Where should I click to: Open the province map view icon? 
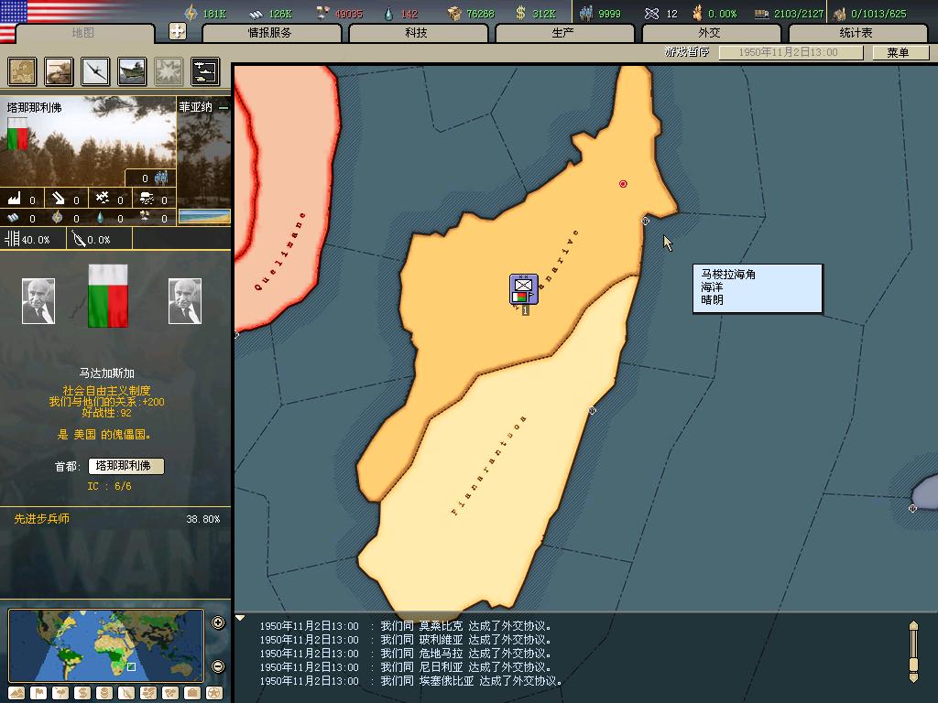[x=22, y=71]
